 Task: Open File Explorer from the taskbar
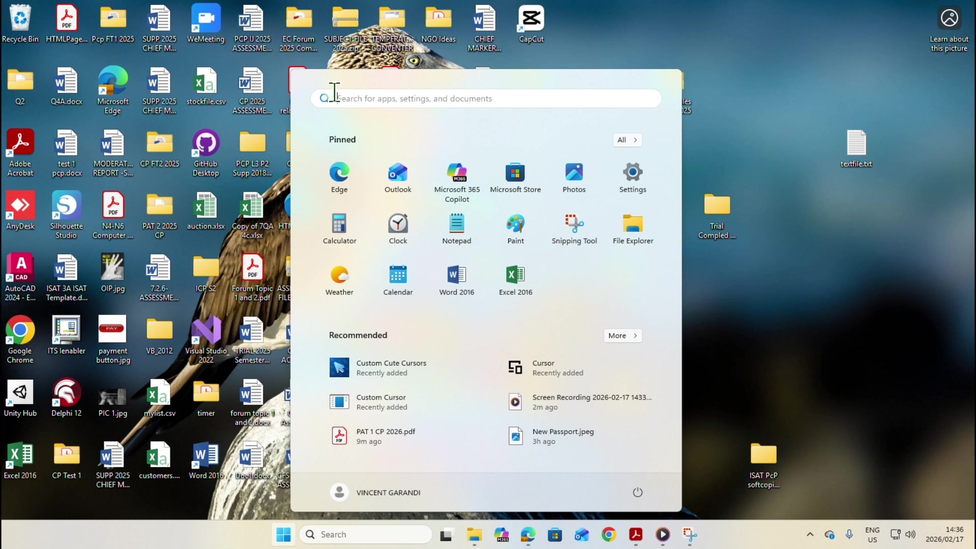click(474, 534)
